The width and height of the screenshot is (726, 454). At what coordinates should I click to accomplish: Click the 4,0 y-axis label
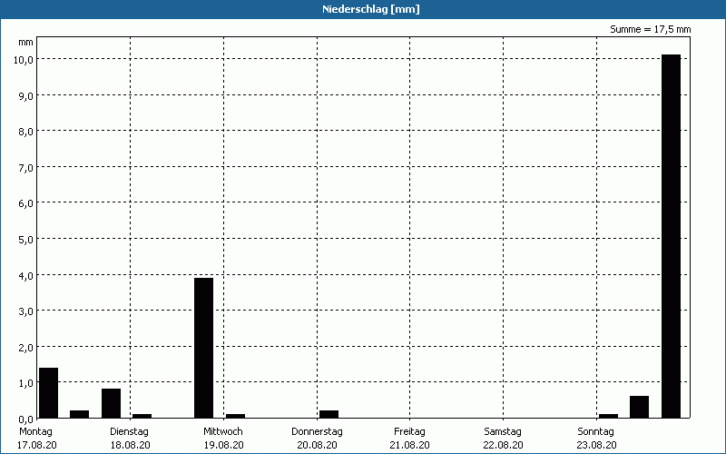25,275
